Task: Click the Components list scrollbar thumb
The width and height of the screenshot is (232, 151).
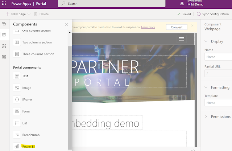Action: [70, 98]
